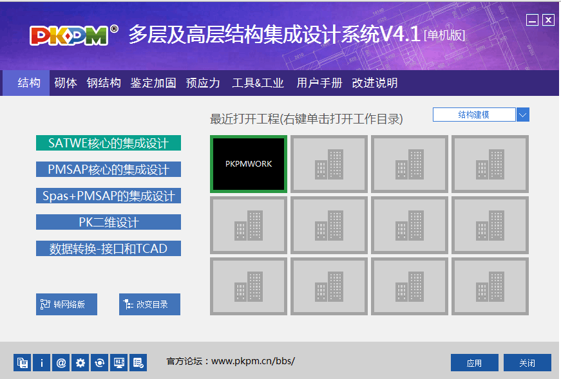Click the 结构建模 combo box field

click(474, 115)
